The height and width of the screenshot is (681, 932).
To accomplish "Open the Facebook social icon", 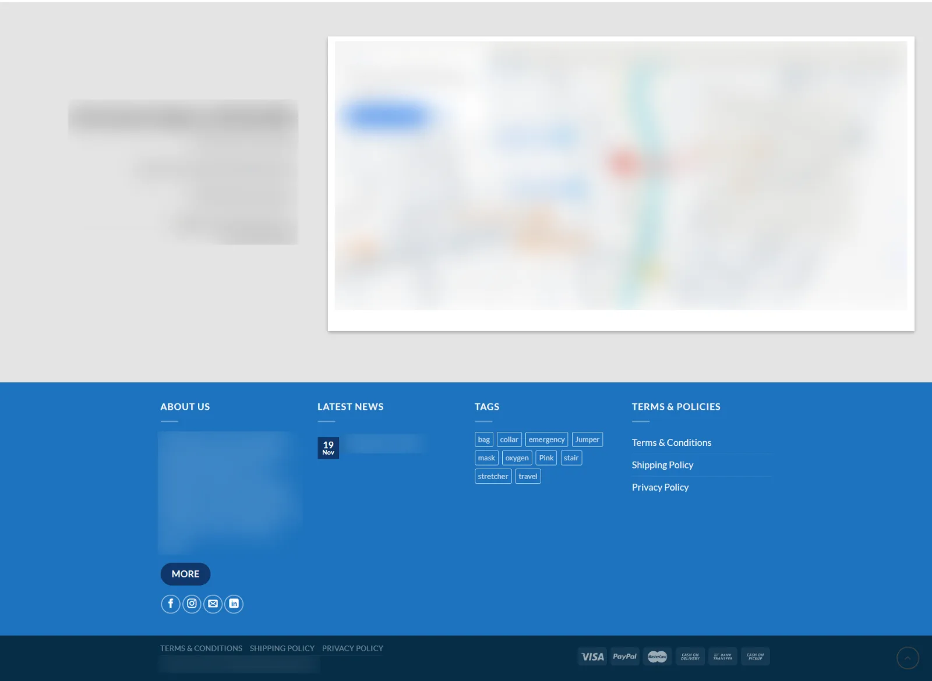I will coord(171,604).
